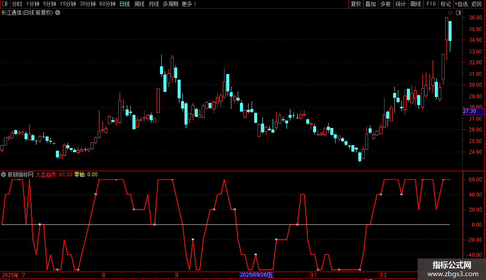
Task: Click the 2025/09/26/五 date marker
Action: pos(256,275)
